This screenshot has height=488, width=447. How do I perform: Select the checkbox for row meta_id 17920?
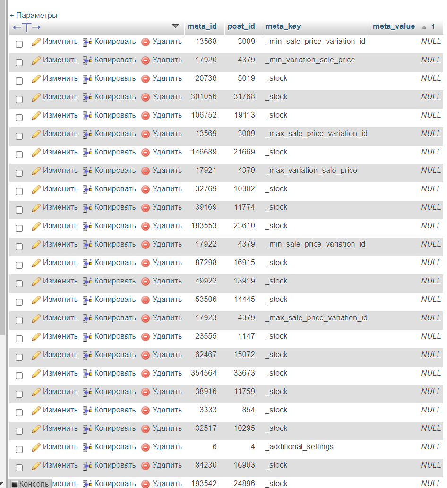pyautogui.click(x=19, y=62)
